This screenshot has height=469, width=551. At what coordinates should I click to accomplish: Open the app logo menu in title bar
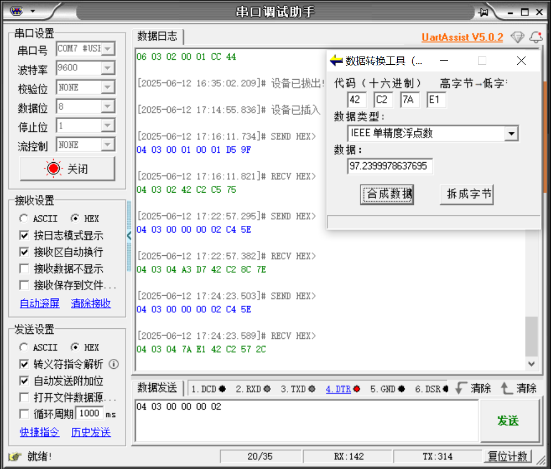[x=16, y=11]
